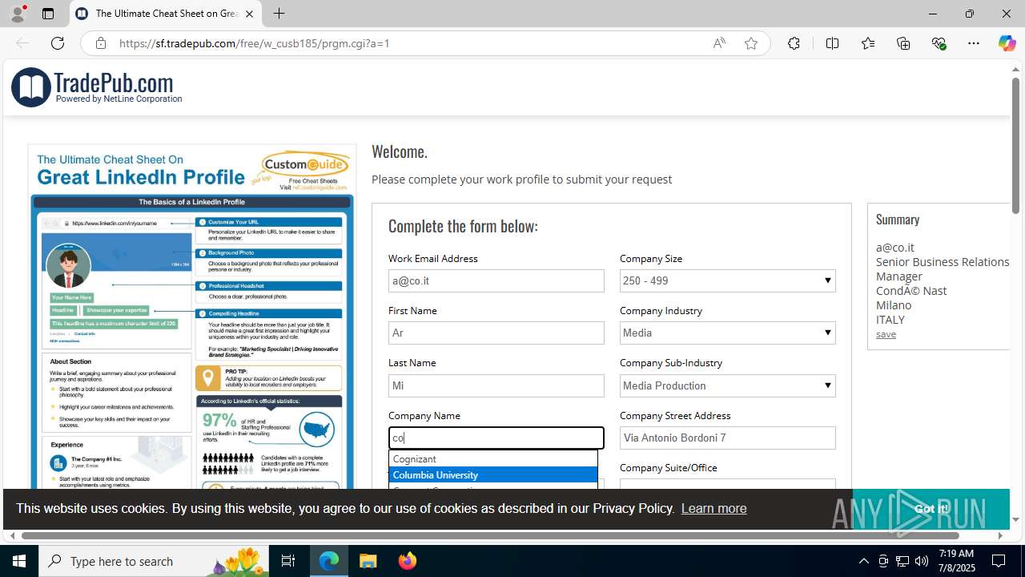Click horizontal page scrollbar thumb
1025x577 pixels.
[x=490, y=535]
